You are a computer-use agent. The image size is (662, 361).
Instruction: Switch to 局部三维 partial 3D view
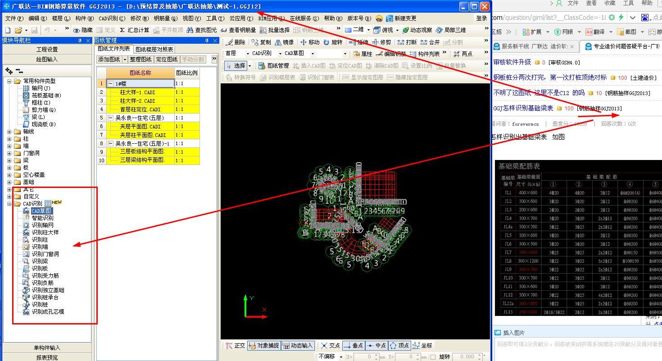pyautogui.click(x=451, y=30)
